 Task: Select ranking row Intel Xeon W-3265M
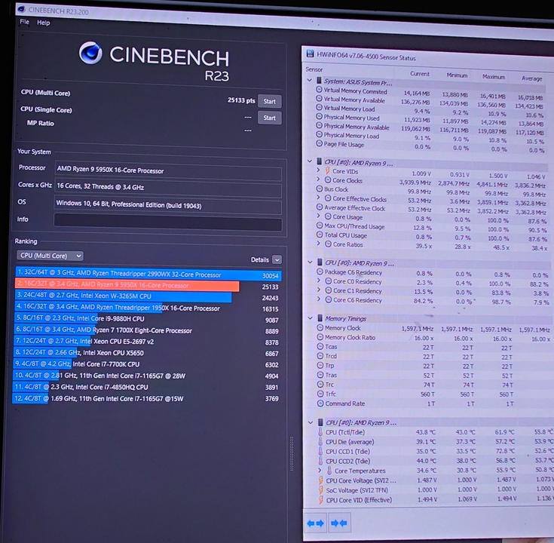[x=148, y=296]
